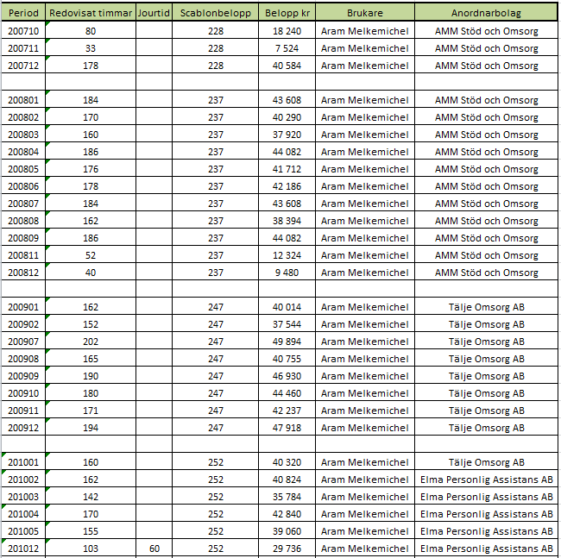561x558 pixels.
Task: Select hours cell 52 in row 200811
Action: [91, 255]
